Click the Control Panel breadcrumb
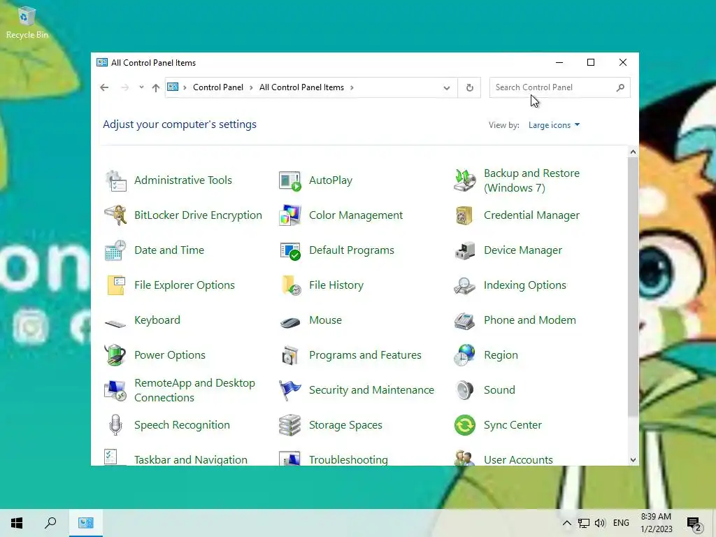The image size is (716, 537). click(x=218, y=87)
